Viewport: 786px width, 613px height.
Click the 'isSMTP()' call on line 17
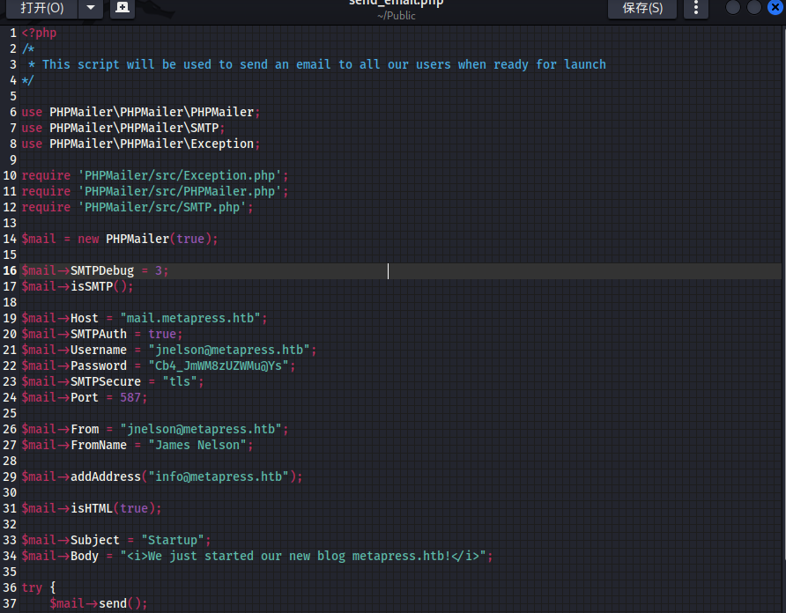[101, 287]
